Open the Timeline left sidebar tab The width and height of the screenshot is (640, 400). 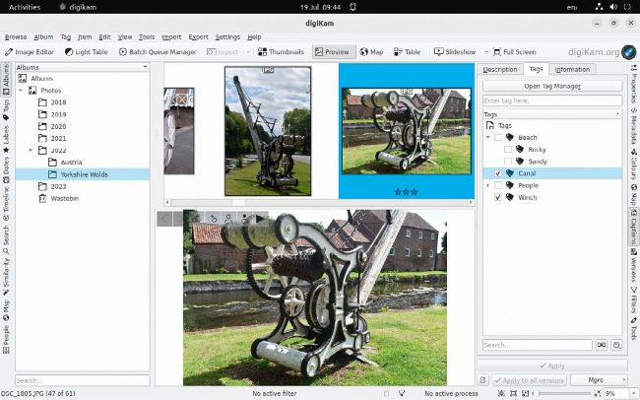[x=6, y=204]
